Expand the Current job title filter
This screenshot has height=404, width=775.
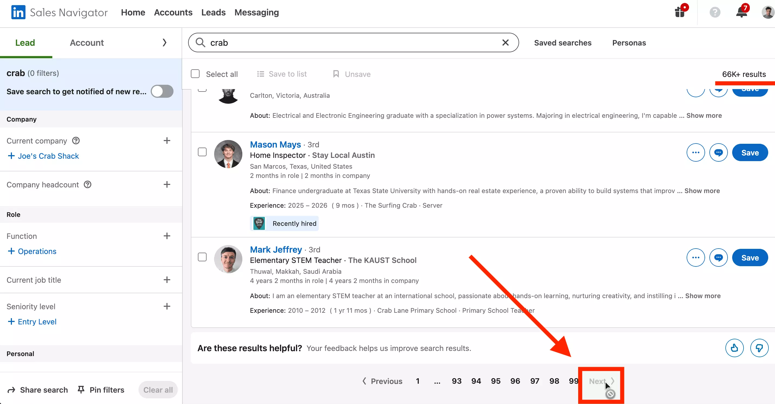[167, 280]
